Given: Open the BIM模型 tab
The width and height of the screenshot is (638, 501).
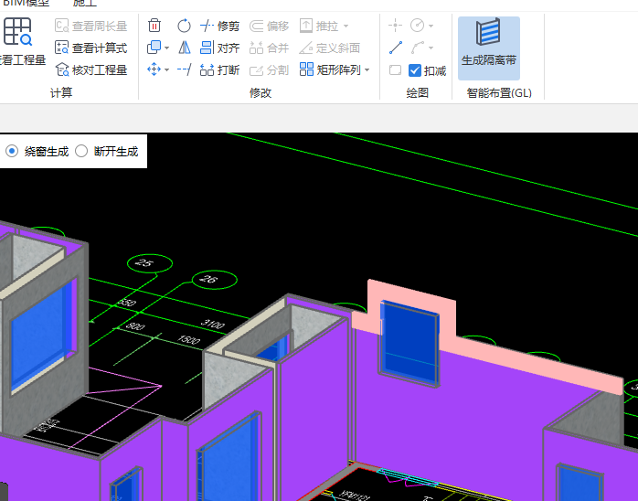Looking at the screenshot, I should 26,4.
